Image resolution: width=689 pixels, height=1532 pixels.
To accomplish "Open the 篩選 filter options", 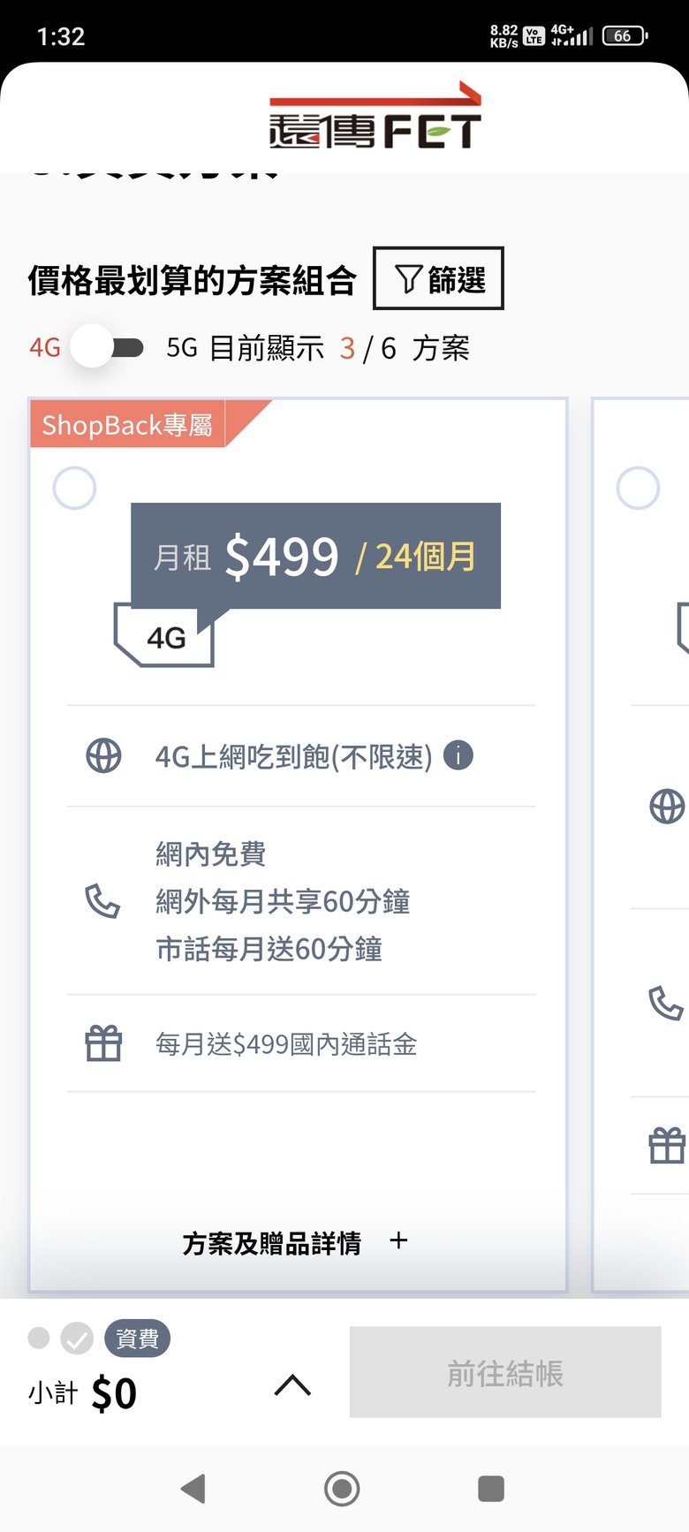I will [x=438, y=279].
